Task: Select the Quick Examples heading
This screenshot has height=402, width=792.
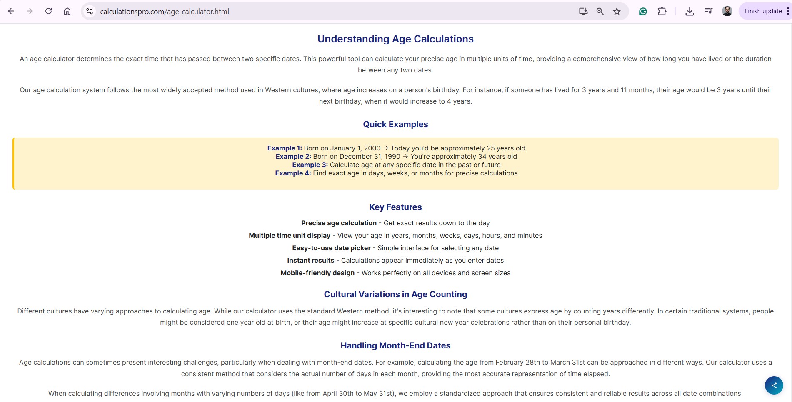Action: point(395,124)
